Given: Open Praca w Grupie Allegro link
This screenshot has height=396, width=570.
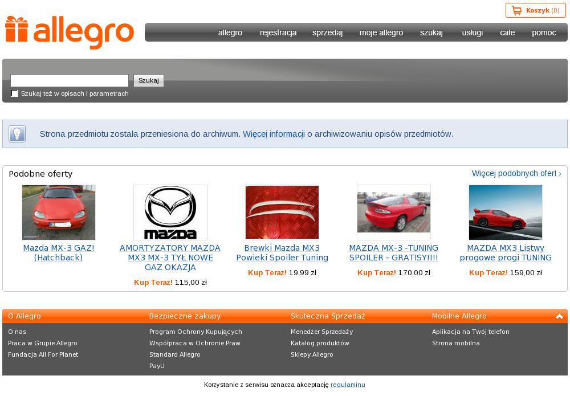Looking at the screenshot, I should pos(43,343).
